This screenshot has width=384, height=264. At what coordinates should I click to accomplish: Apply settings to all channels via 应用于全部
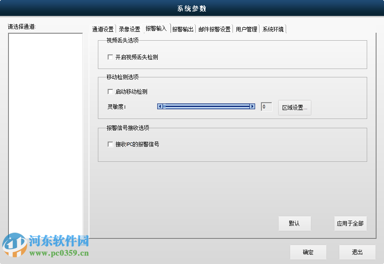click(350, 223)
